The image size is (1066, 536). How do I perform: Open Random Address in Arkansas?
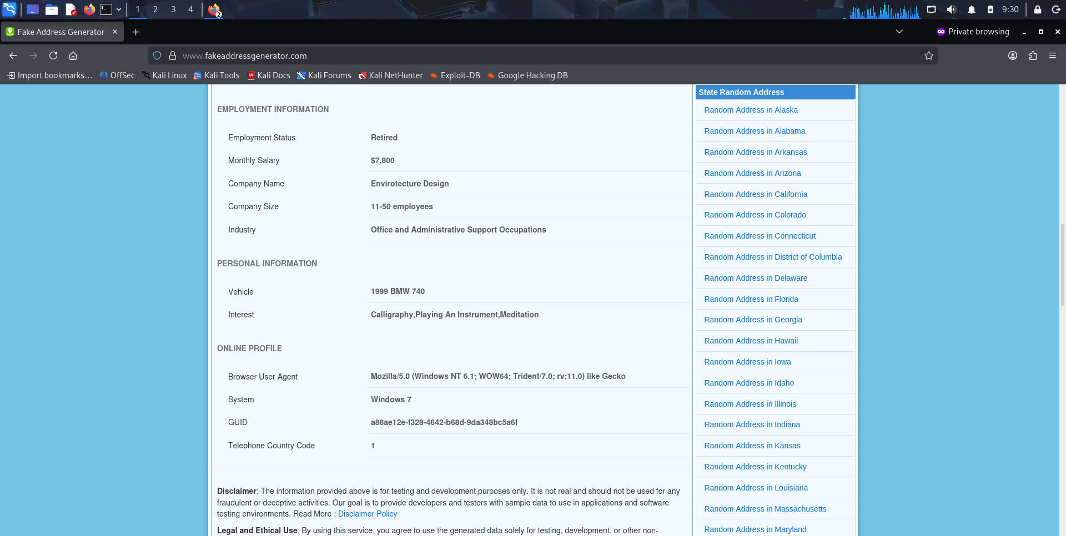click(756, 152)
